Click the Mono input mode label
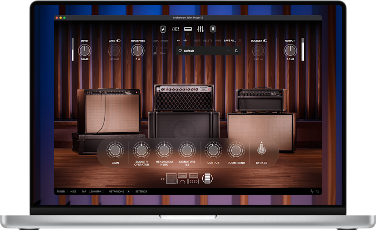 pos(163,53)
